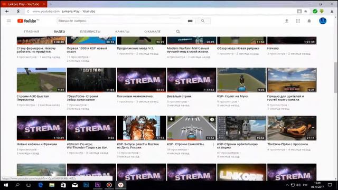Search within channel using magnifier icon
This screenshot has height=190, width=338.
178,32
